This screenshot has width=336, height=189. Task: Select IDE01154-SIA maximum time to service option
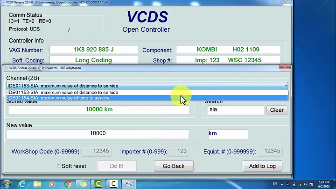(x=147, y=98)
